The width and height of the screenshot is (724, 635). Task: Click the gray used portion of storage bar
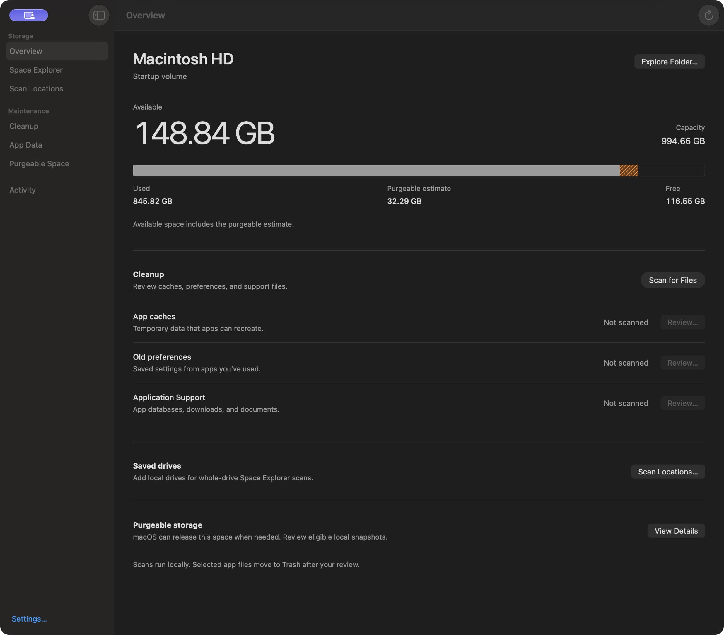coord(376,170)
